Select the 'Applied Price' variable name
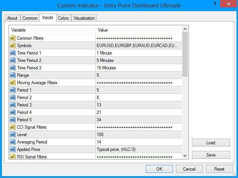The image size is (238, 178). [29, 149]
